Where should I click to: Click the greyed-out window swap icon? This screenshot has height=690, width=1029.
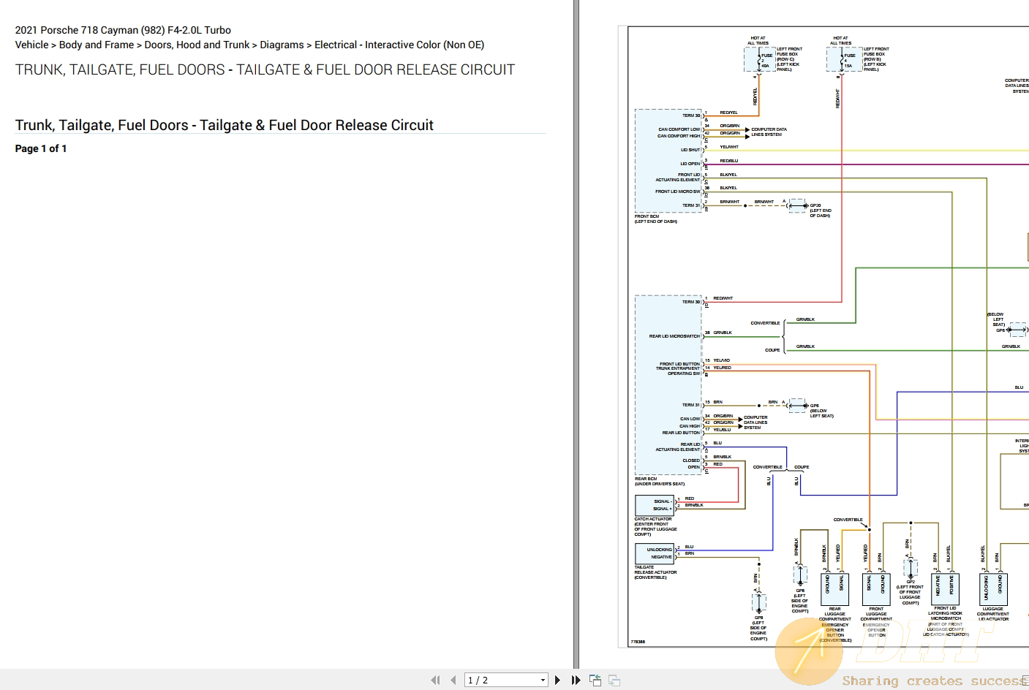coord(614,680)
